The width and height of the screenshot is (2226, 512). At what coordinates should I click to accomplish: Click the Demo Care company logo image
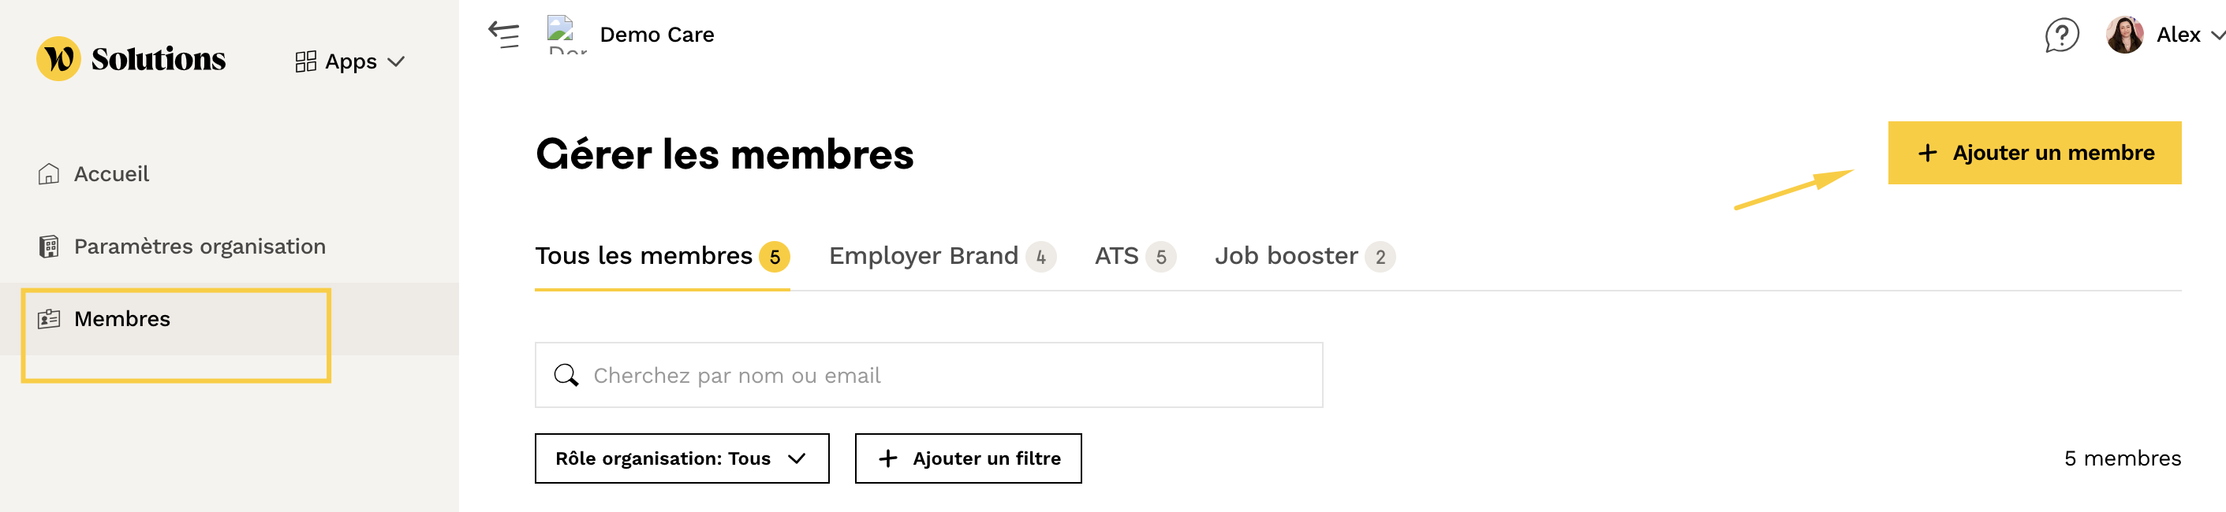click(566, 35)
